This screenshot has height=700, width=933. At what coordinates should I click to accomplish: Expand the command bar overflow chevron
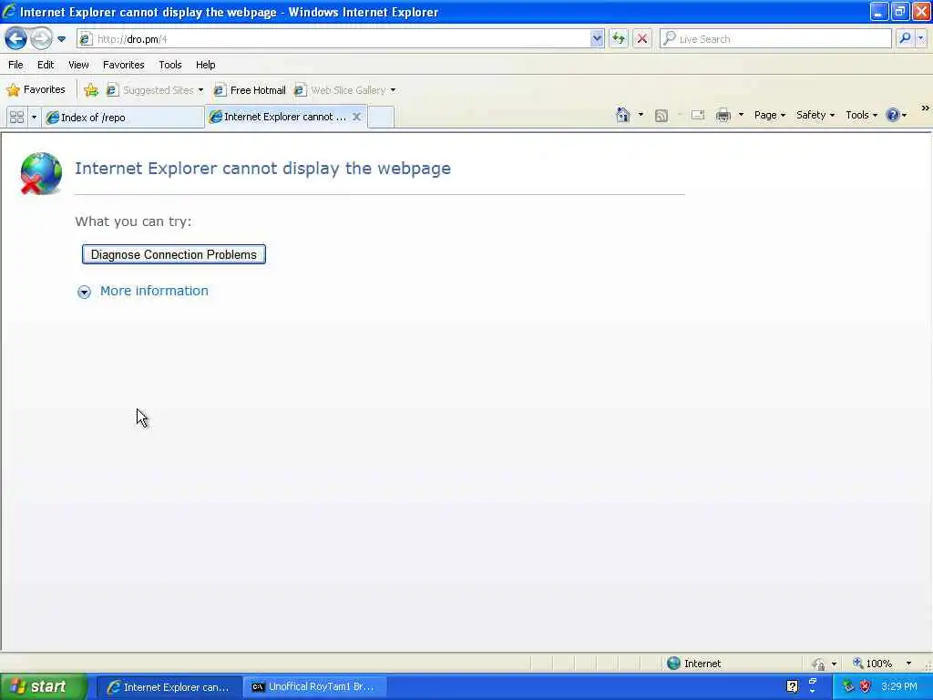[x=925, y=108]
